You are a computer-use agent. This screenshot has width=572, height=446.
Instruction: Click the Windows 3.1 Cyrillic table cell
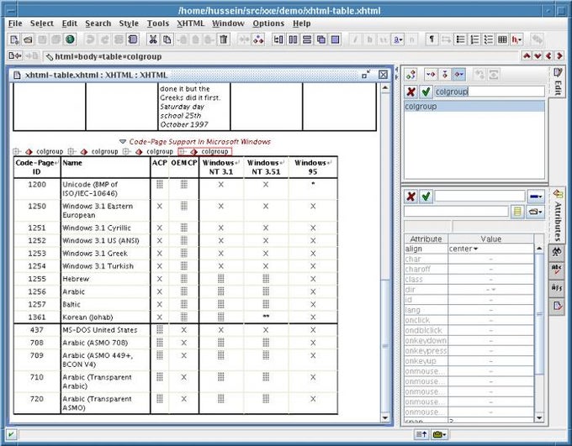pos(105,228)
